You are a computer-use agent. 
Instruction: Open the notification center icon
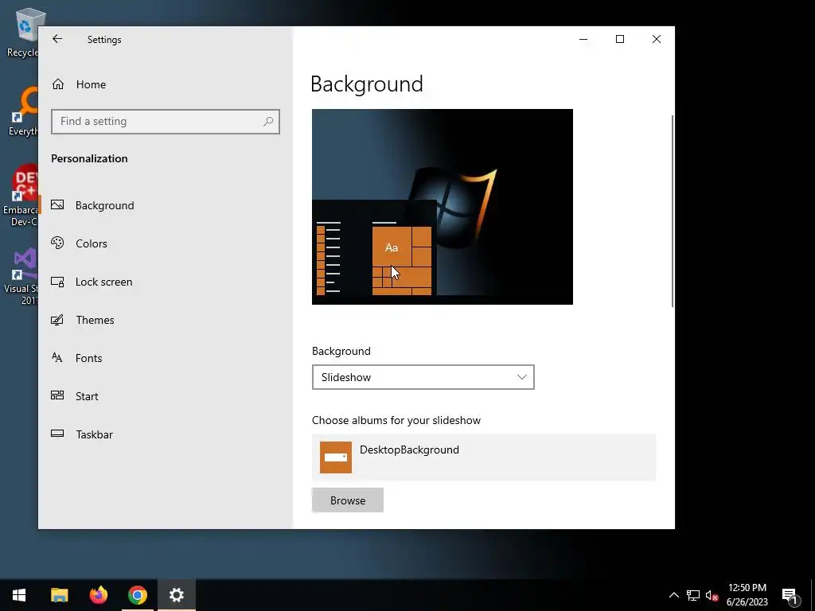tap(790, 595)
